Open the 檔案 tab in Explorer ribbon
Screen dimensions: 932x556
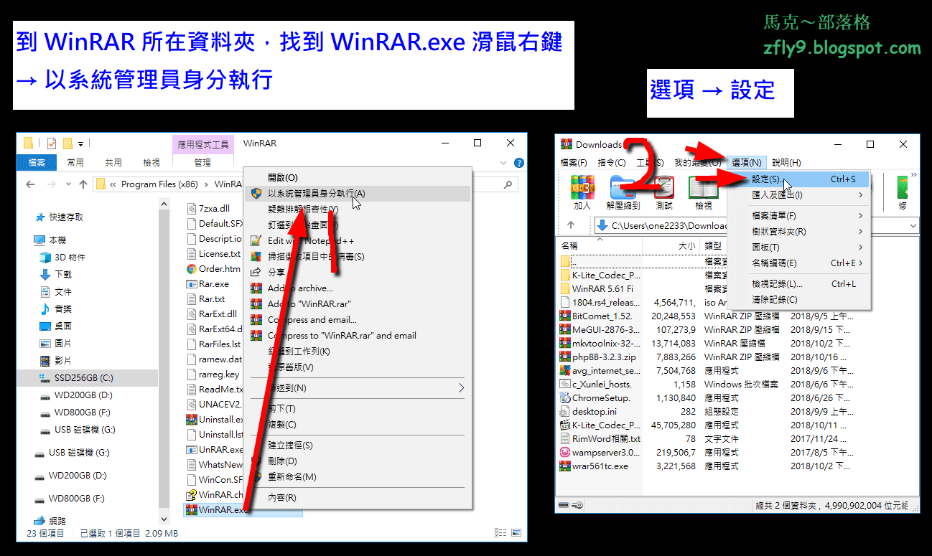37,163
